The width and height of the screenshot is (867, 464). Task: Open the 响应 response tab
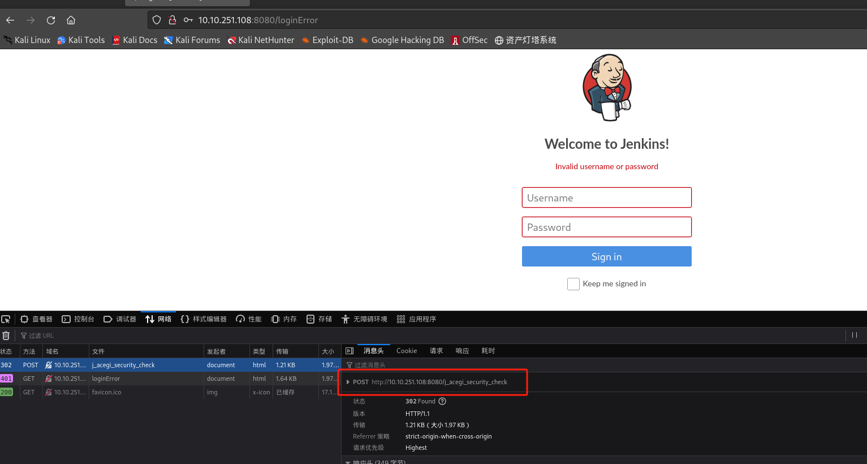462,351
